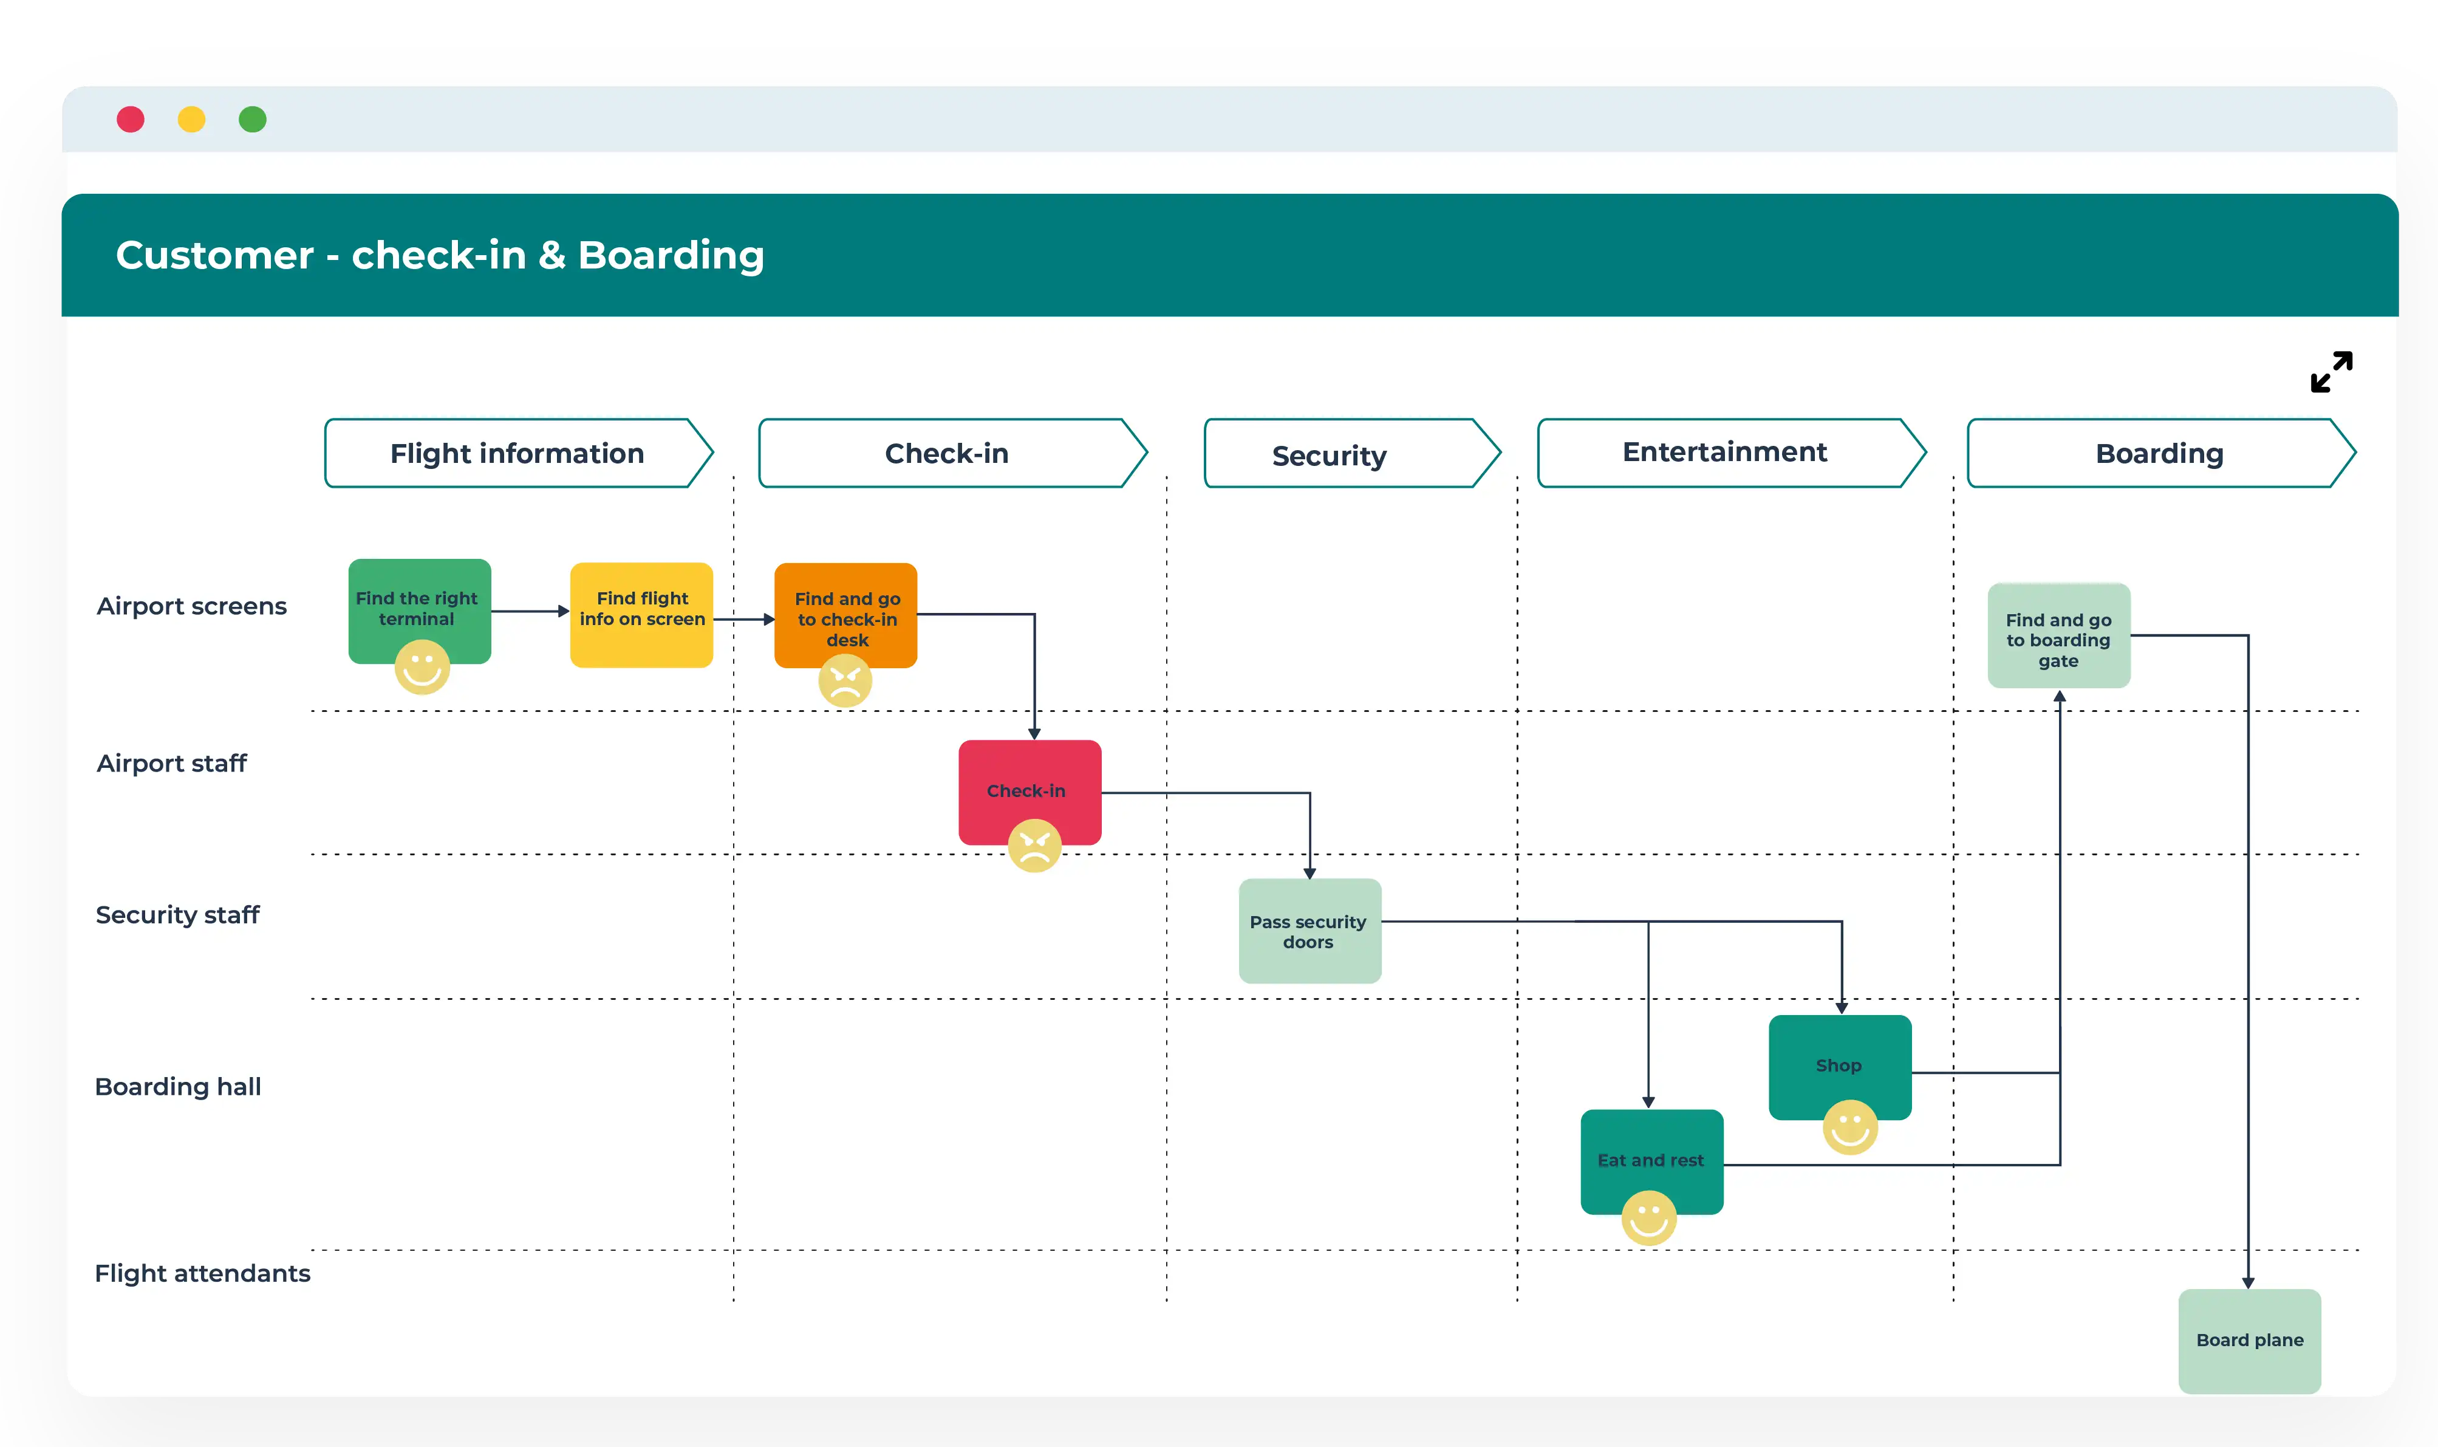Screen dimensions: 2438x1447
Task: Click the red window dot
Action: 131,119
